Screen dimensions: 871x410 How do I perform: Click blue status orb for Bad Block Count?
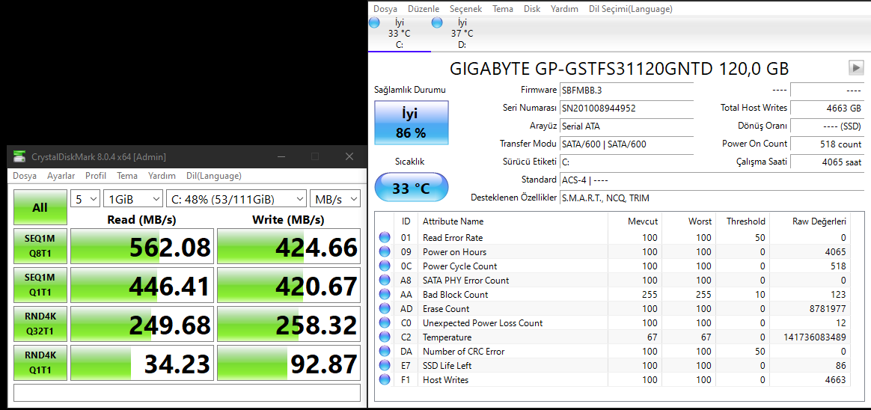385,295
